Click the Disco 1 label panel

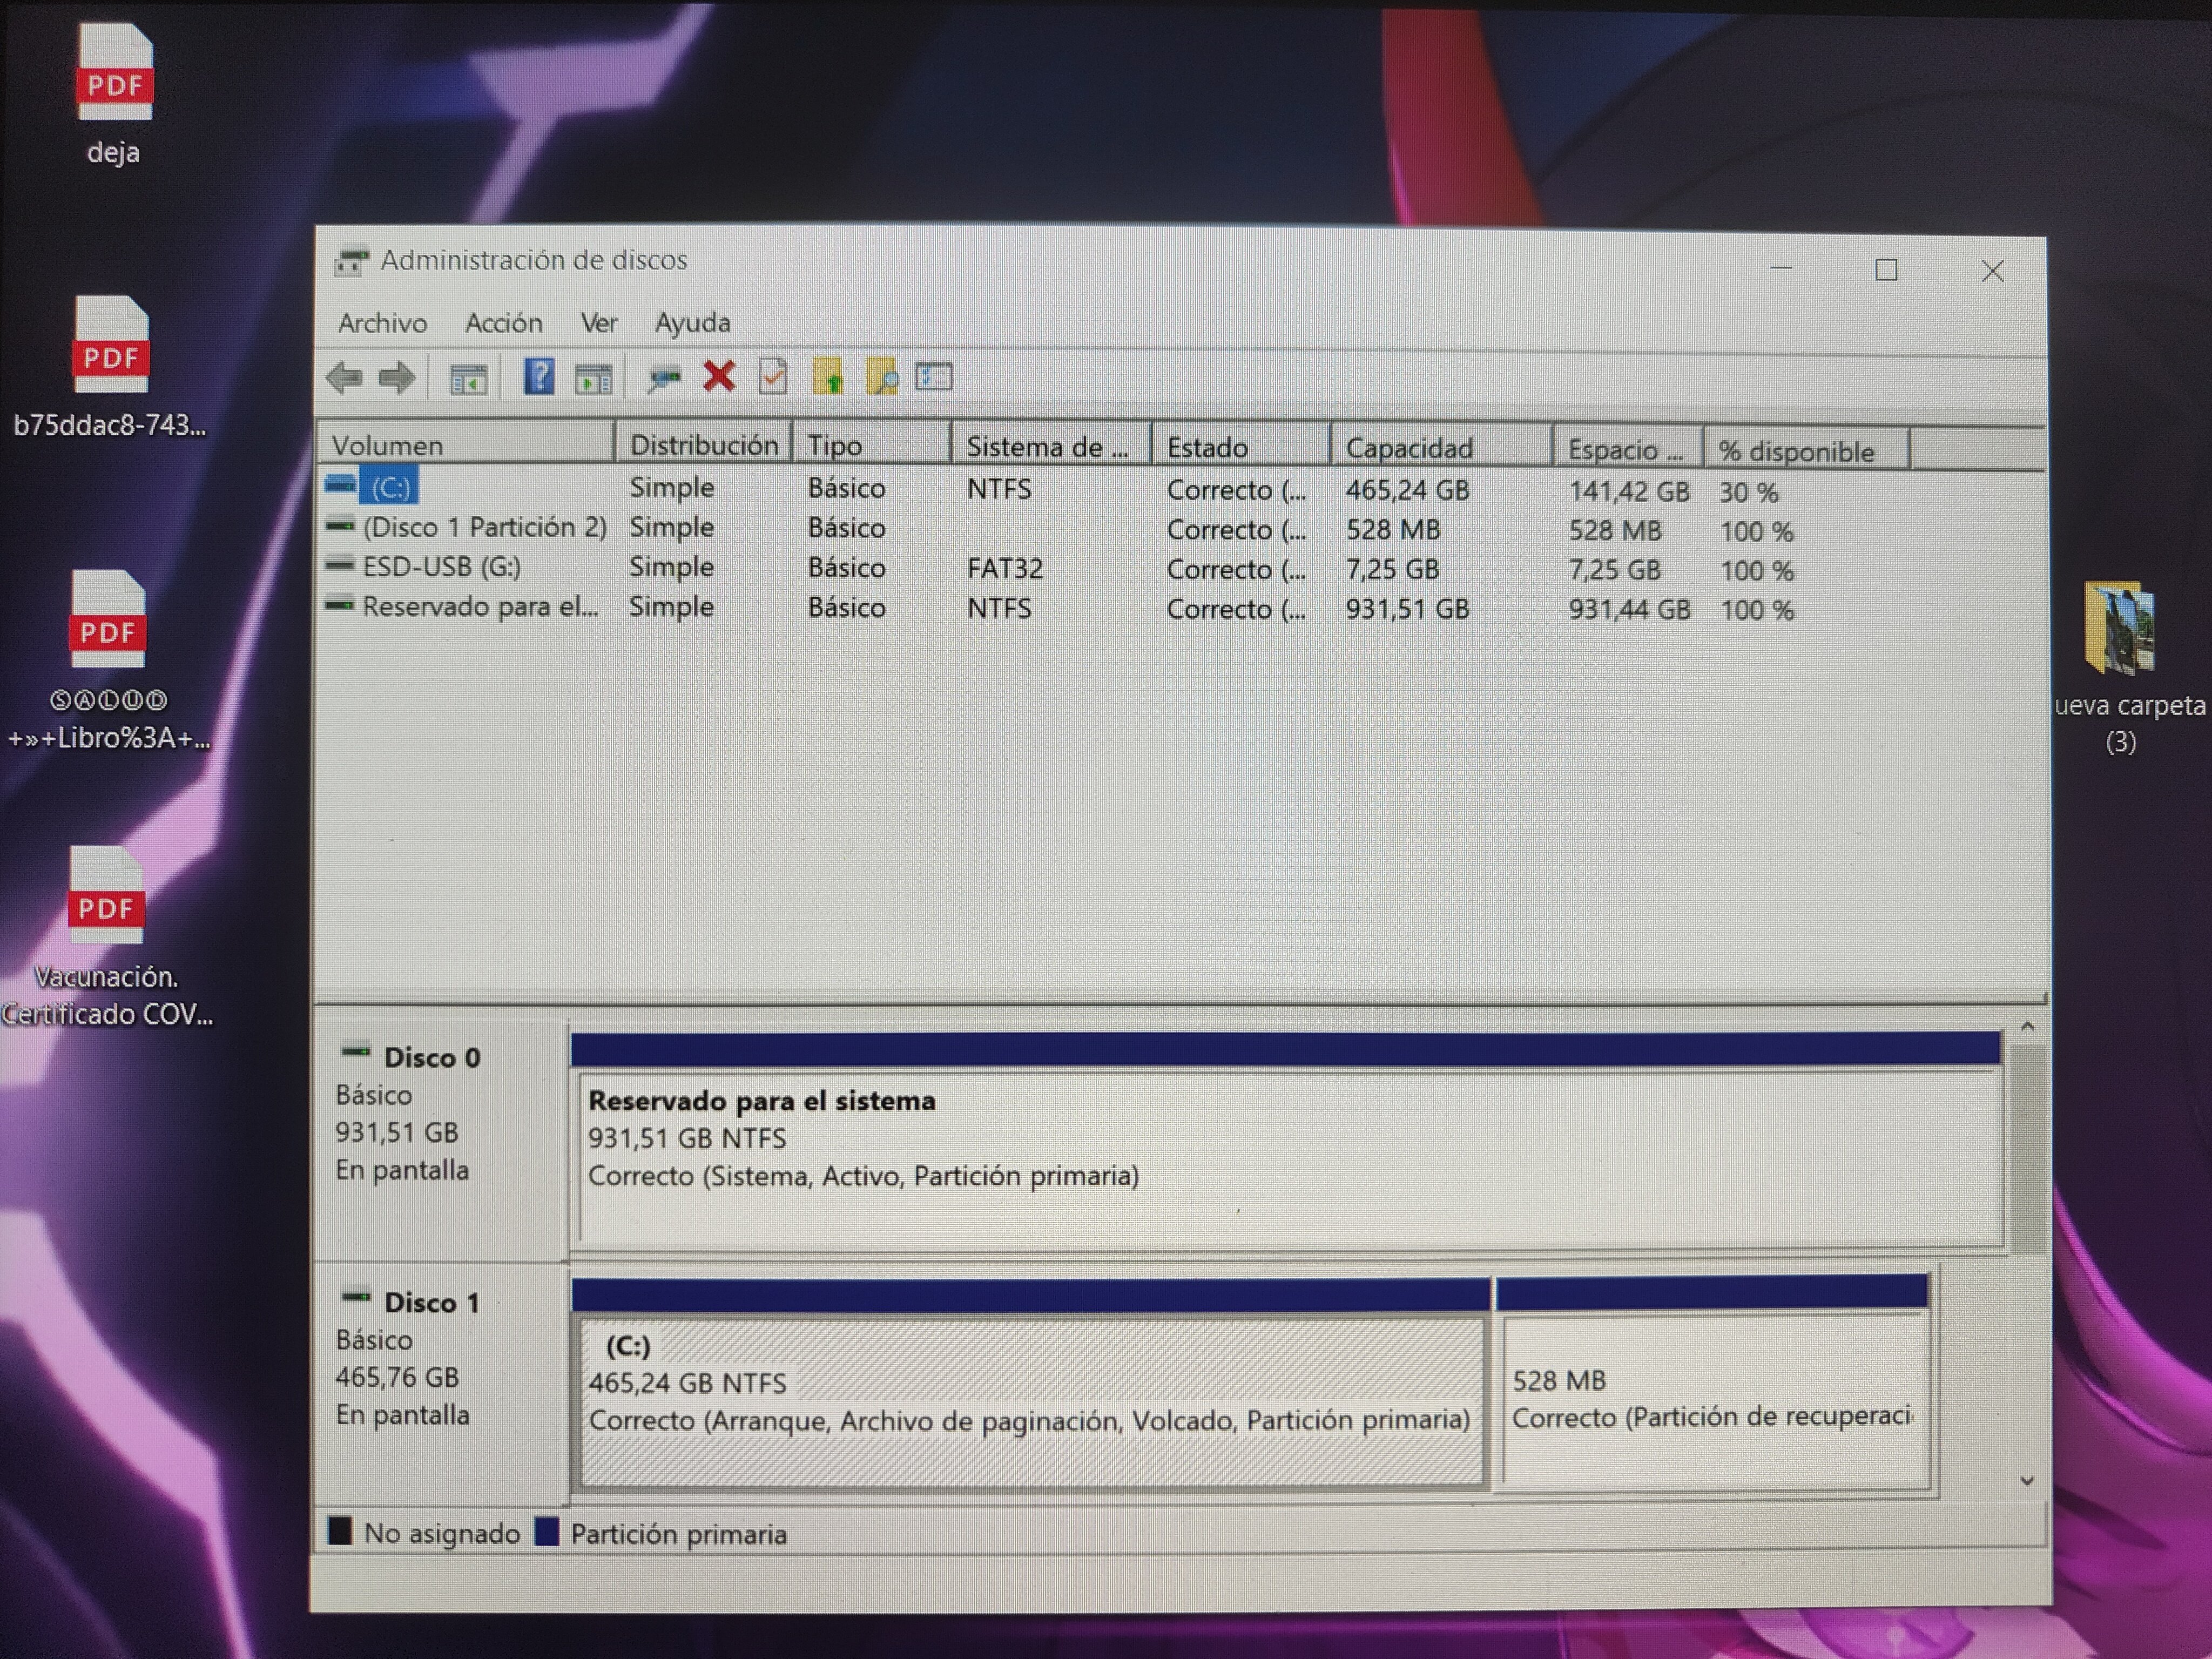click(440, 1384)
